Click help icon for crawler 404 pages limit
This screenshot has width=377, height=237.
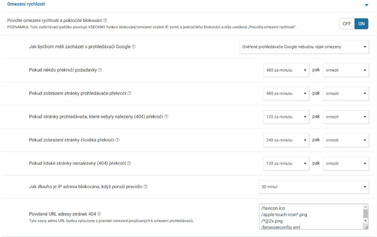166,117
